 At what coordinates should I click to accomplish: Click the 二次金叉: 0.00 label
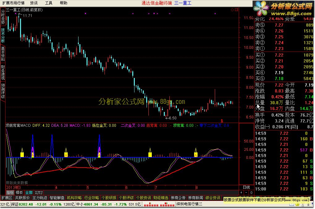pyautogui.click(x=133, y=126)
